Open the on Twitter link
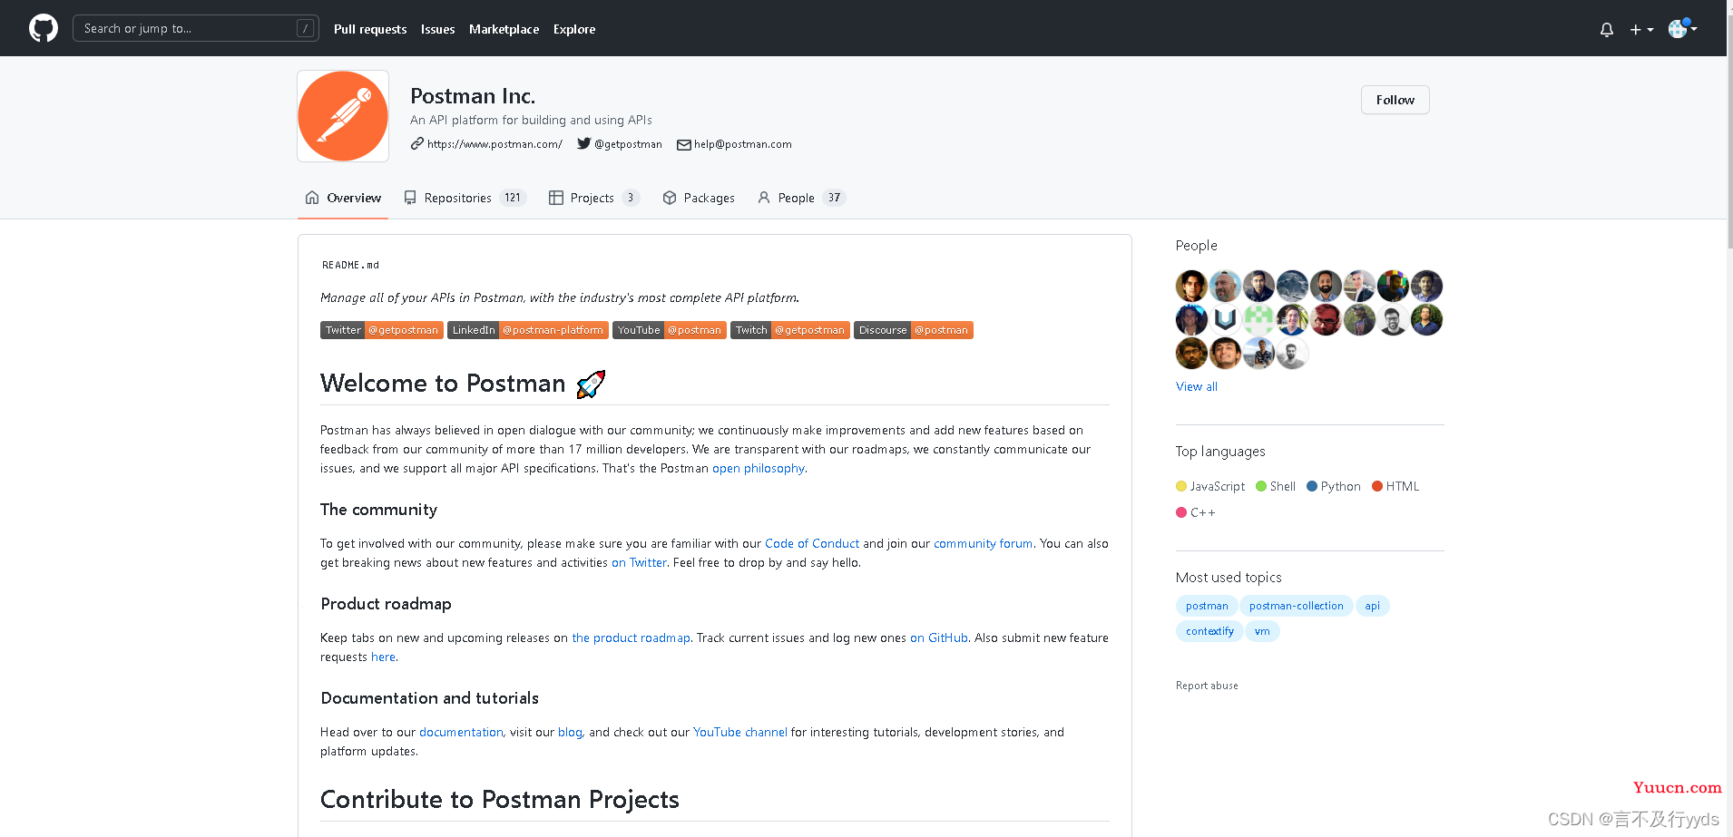 coord(639,562)
